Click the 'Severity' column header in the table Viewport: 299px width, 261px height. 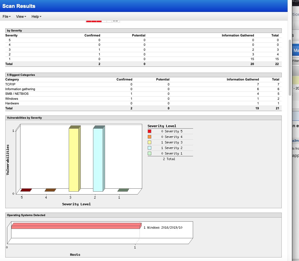click(x=11, y=35)
